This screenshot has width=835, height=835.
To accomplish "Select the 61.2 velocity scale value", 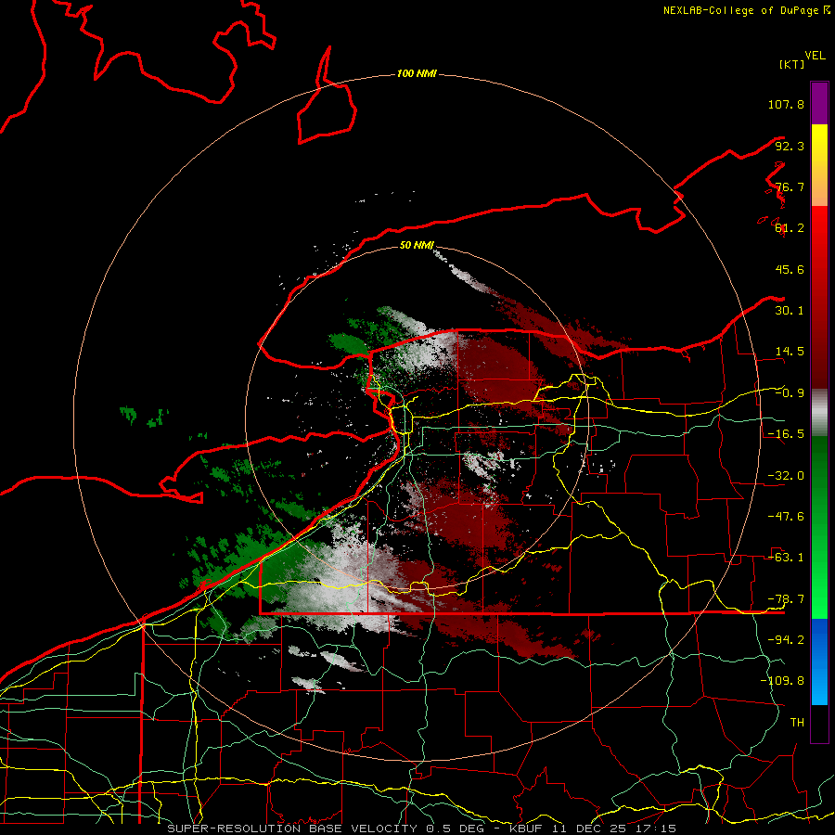I will pyautogui.click(x=790, y=228).
